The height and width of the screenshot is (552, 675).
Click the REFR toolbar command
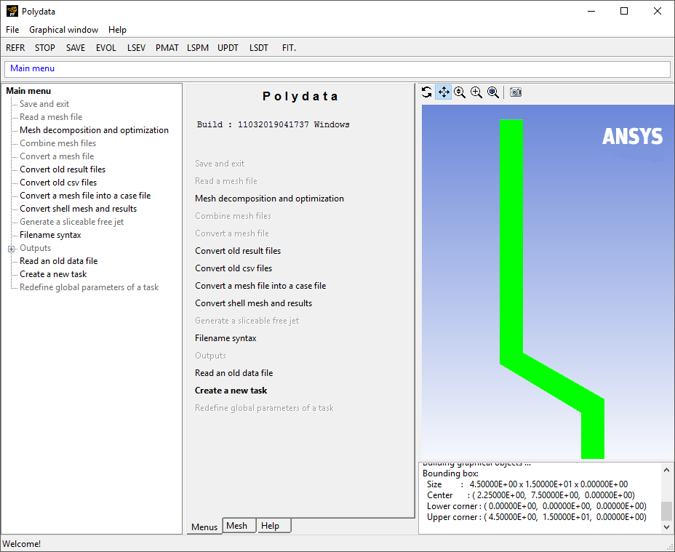pos(15,47)
